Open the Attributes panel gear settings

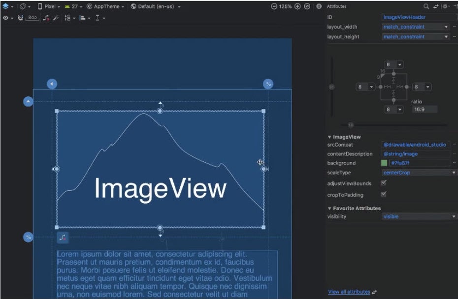(446, 6)
